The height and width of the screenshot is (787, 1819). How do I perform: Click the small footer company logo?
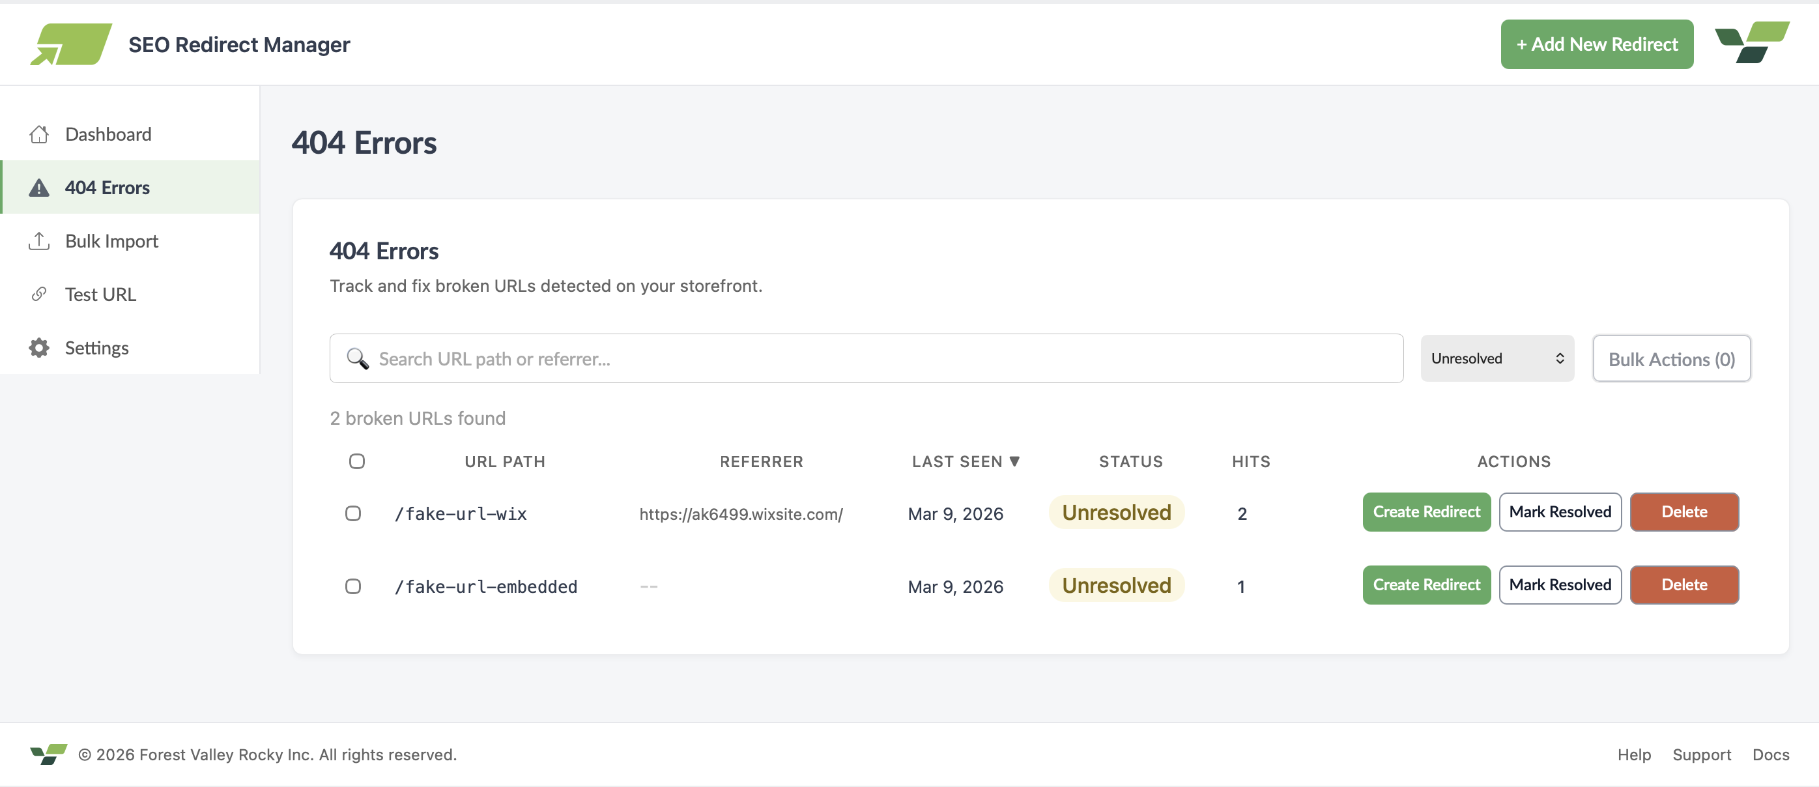(x=48, y=754)
